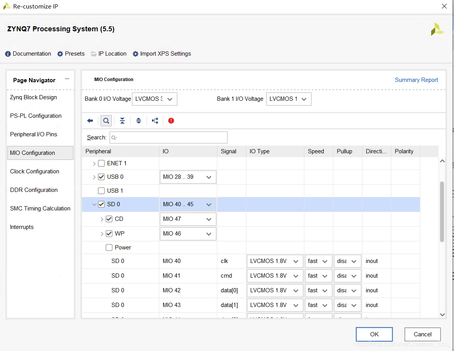Go to DDR Configuration page
Screen dimensions: 454x351
coord(34,190)
